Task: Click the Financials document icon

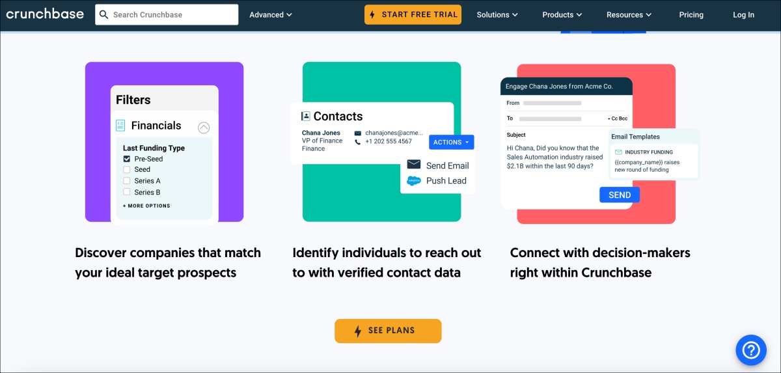Action: tap(120, 126)
